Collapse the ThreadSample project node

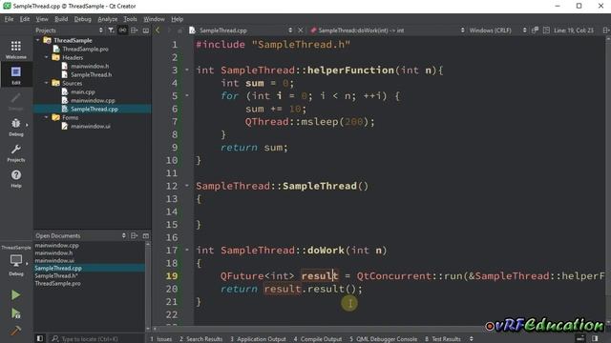pos(38,40)
